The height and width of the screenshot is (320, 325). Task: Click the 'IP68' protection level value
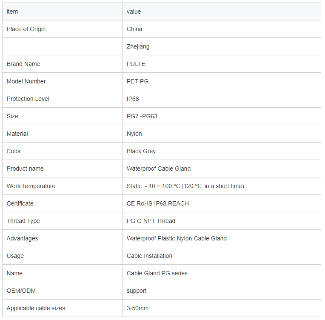click(x=133, y=99)
